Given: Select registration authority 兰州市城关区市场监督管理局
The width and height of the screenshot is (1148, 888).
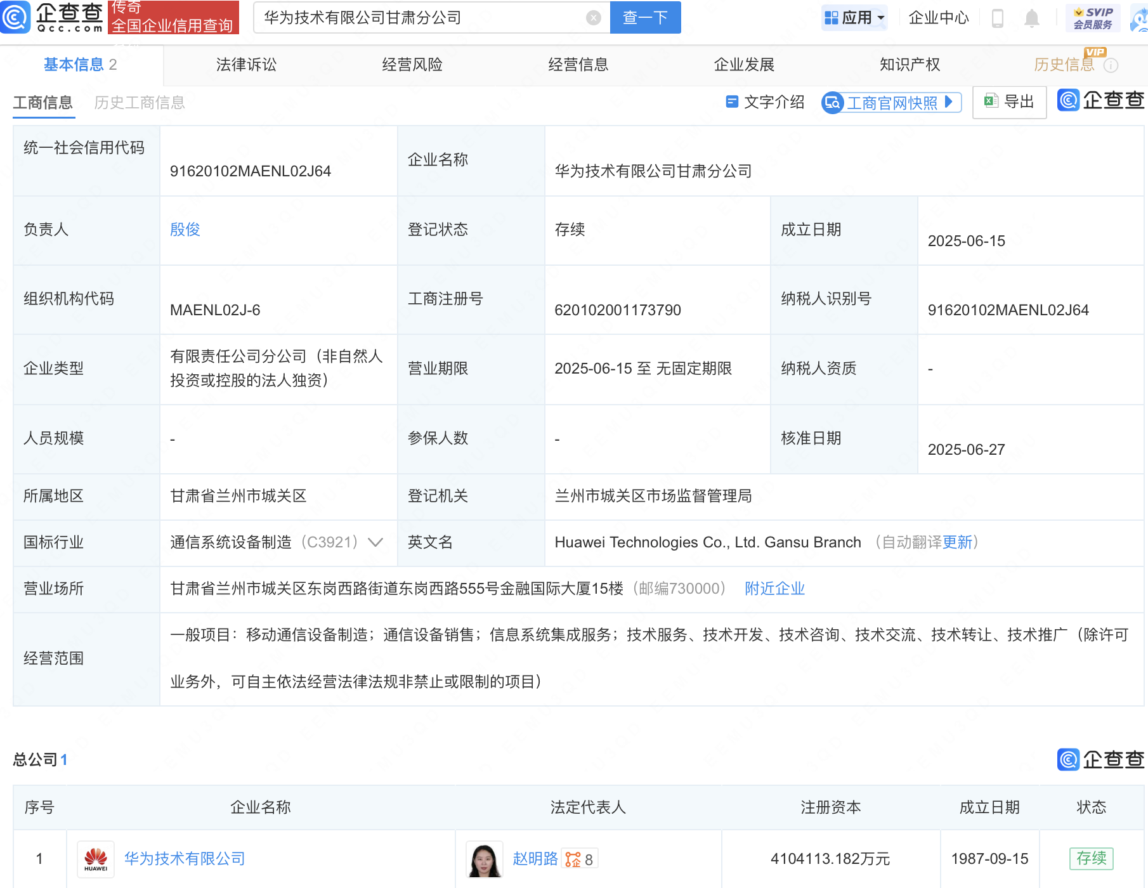Looking at the screenshot, I should pyautogui.click(x=653, y=496).
